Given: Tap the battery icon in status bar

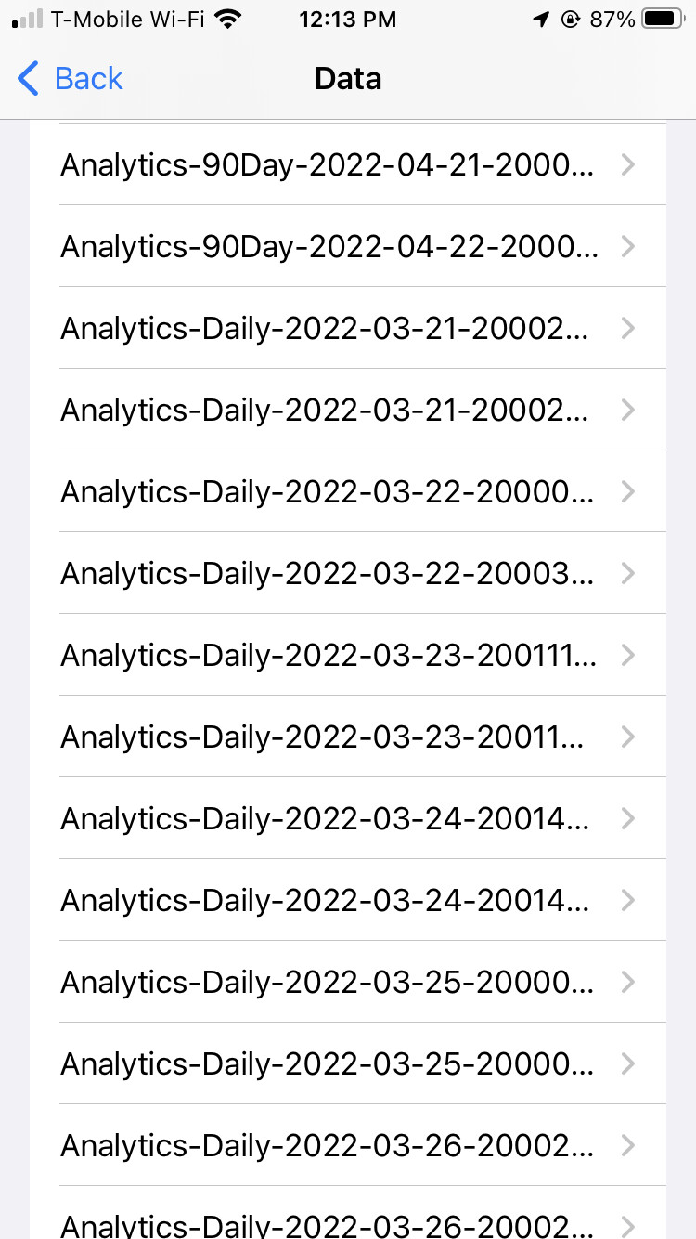Looking at the screenshot, I should pos(662,20).
